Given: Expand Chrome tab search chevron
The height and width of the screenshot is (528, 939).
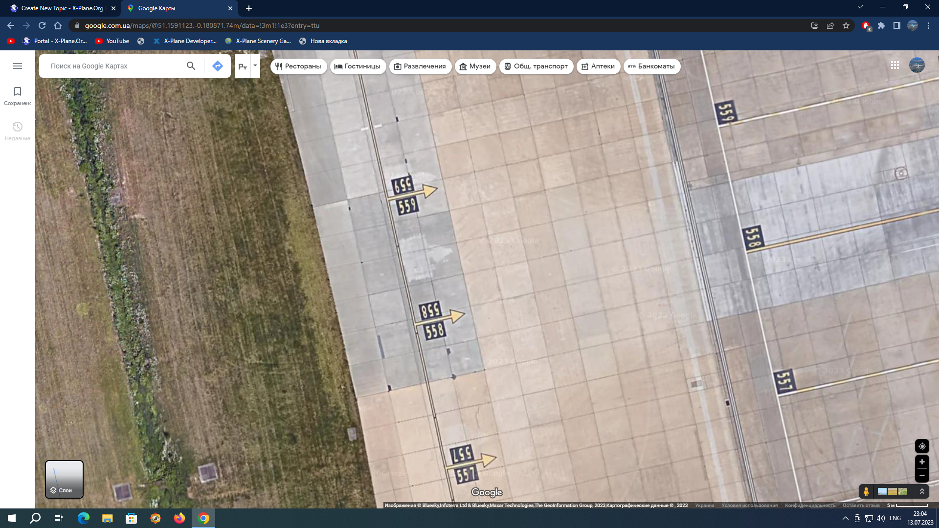Looking at the screenshot, I should coord(860,7).
